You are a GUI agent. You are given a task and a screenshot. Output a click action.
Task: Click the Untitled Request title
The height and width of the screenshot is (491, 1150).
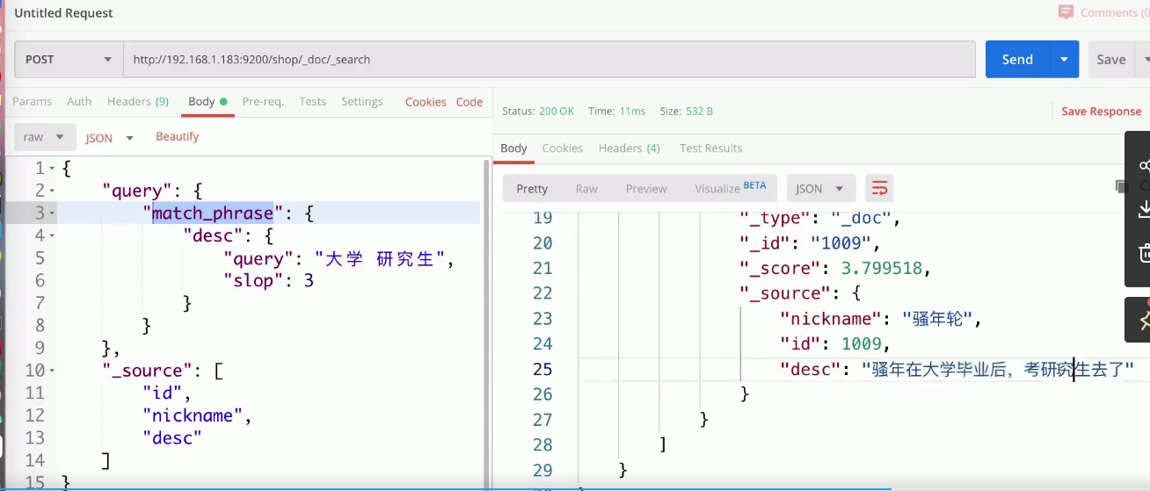pos(63,13)
